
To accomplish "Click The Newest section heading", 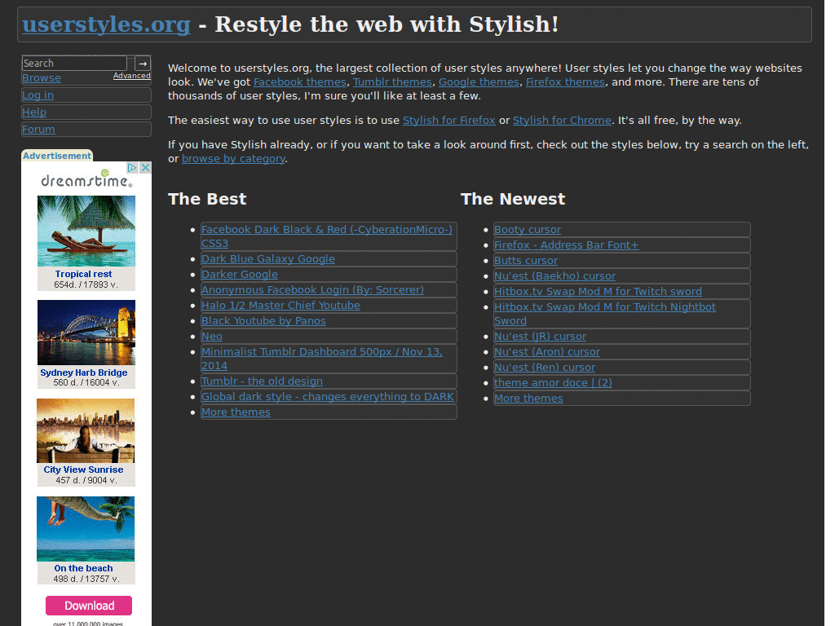I will click(x=513, y=199).
